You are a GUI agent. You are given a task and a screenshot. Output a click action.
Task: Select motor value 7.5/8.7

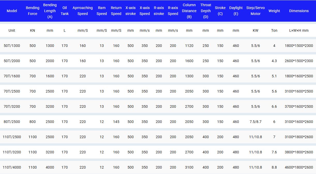pyautogui.click(x=256, y=122)
